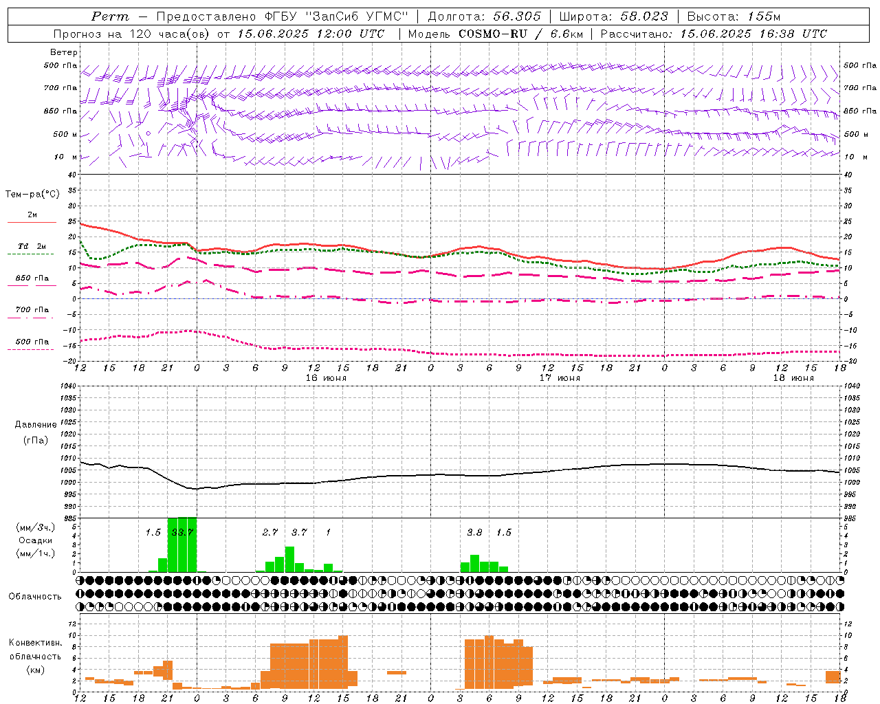Click the longitude value "Долгота: 56.305"
The image size is (880, 704).
(485, 16)
